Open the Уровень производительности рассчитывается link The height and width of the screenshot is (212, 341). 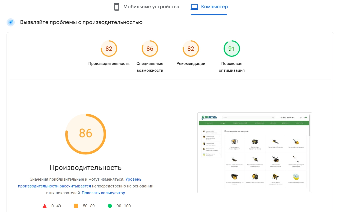pyautogui.click(x=80, y=183)
